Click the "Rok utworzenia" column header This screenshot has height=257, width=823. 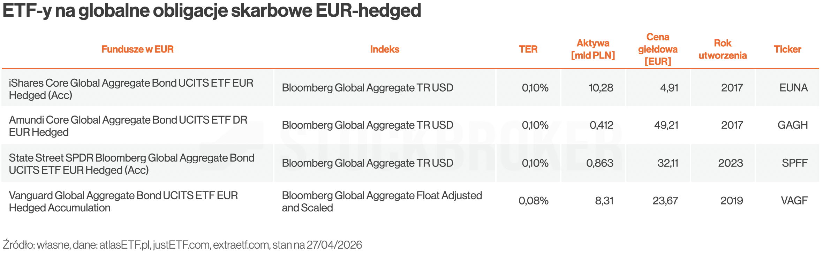pyautogui.click(x=723, y=49)
